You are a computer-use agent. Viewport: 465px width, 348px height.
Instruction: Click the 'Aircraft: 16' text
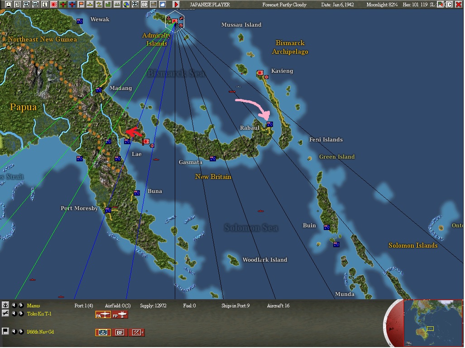(278, 306)
